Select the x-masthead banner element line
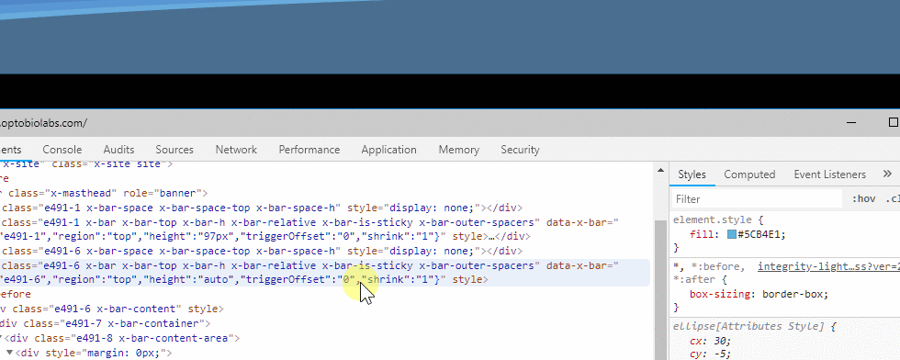Screen dimensions: 900x360 click(x=104, y=193)
